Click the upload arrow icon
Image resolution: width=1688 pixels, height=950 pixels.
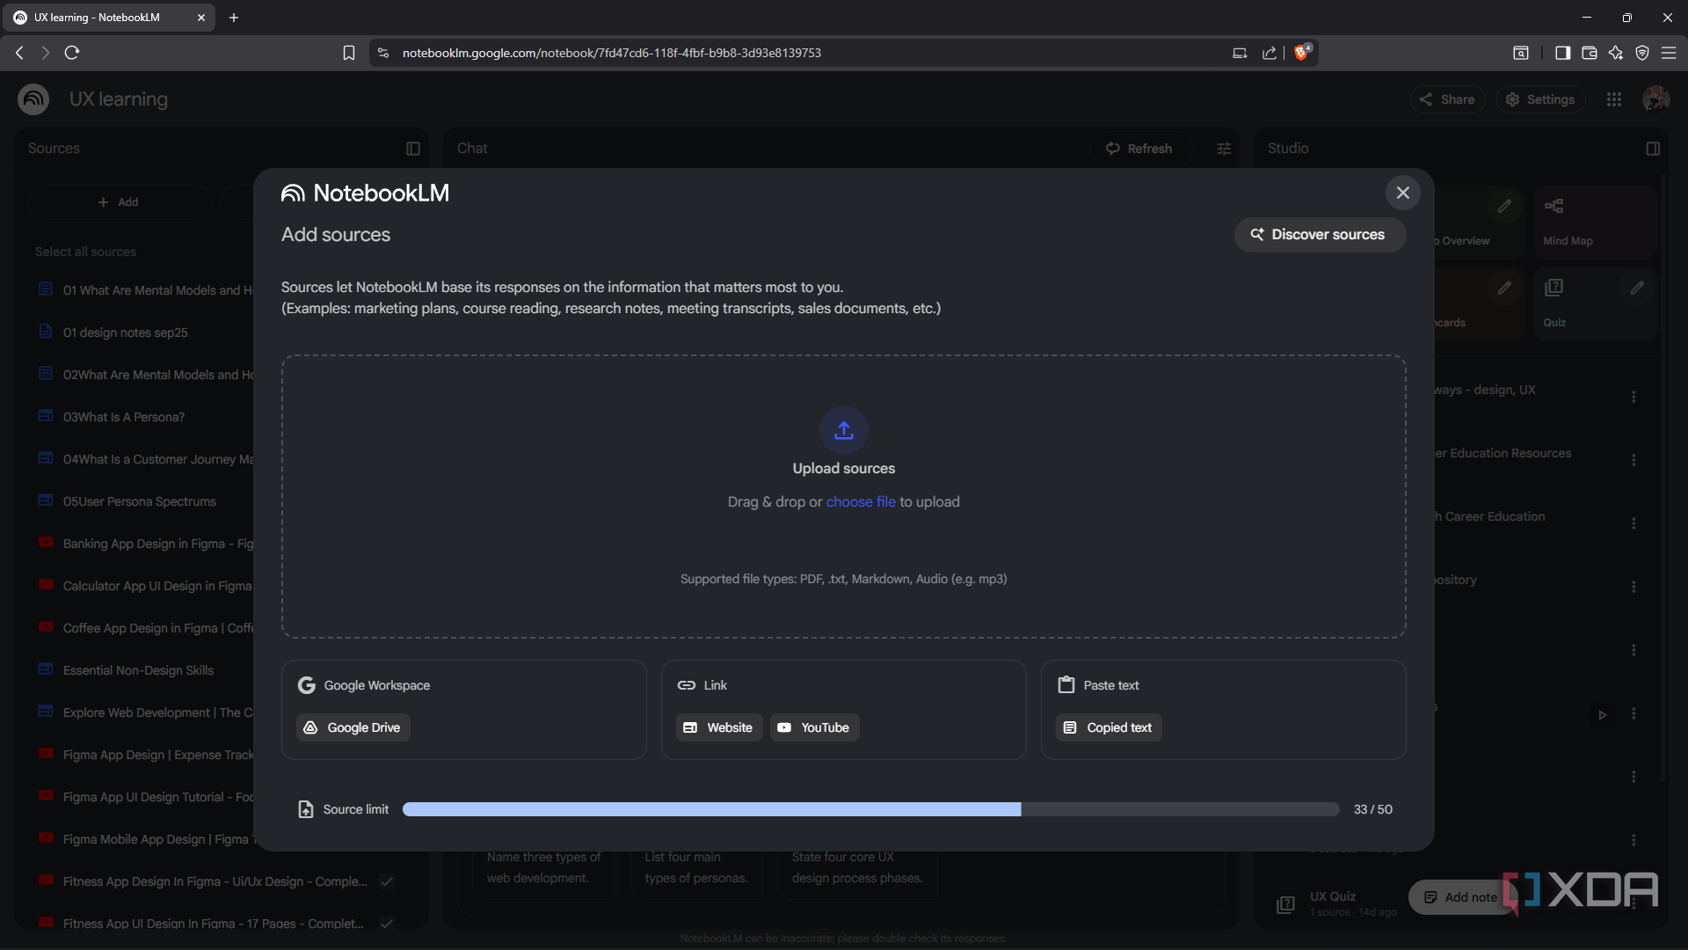coord(844,430)
